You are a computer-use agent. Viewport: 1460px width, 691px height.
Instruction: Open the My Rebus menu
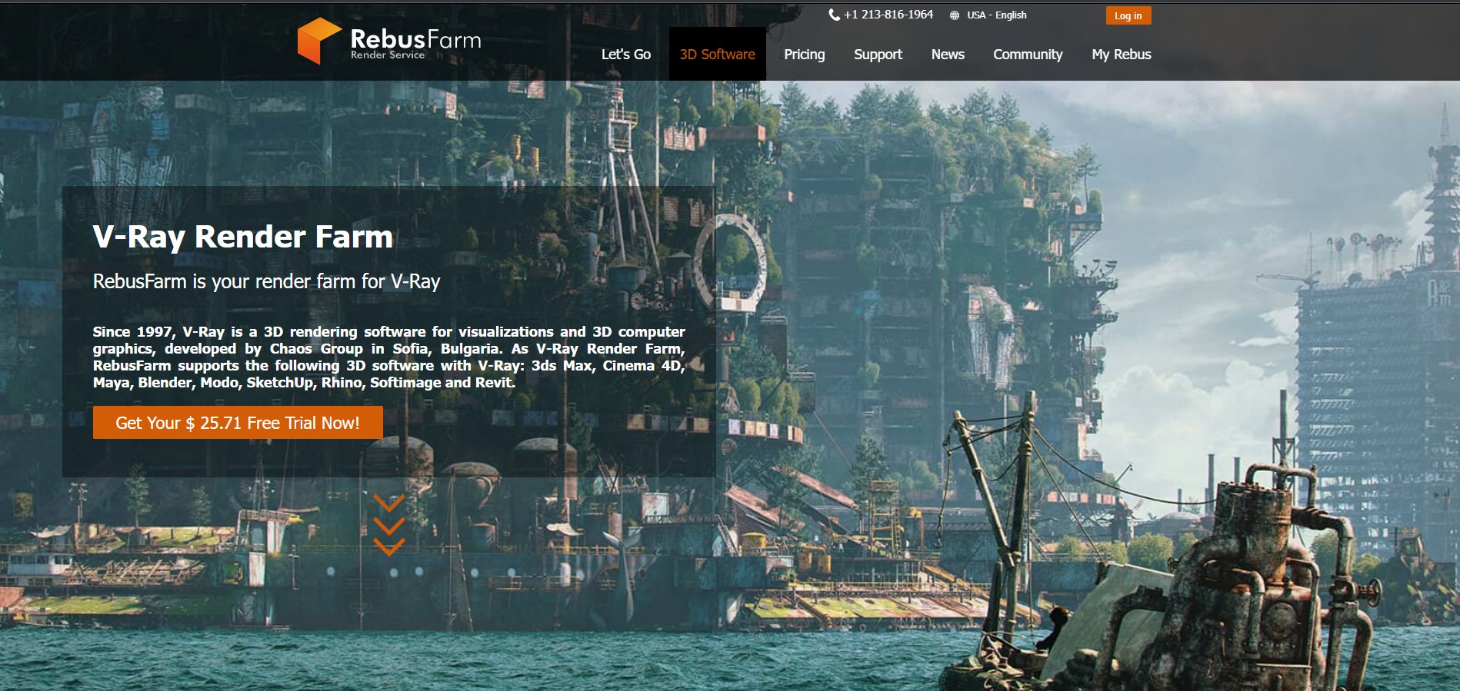pyautogui.click(x=1121, y=55)
